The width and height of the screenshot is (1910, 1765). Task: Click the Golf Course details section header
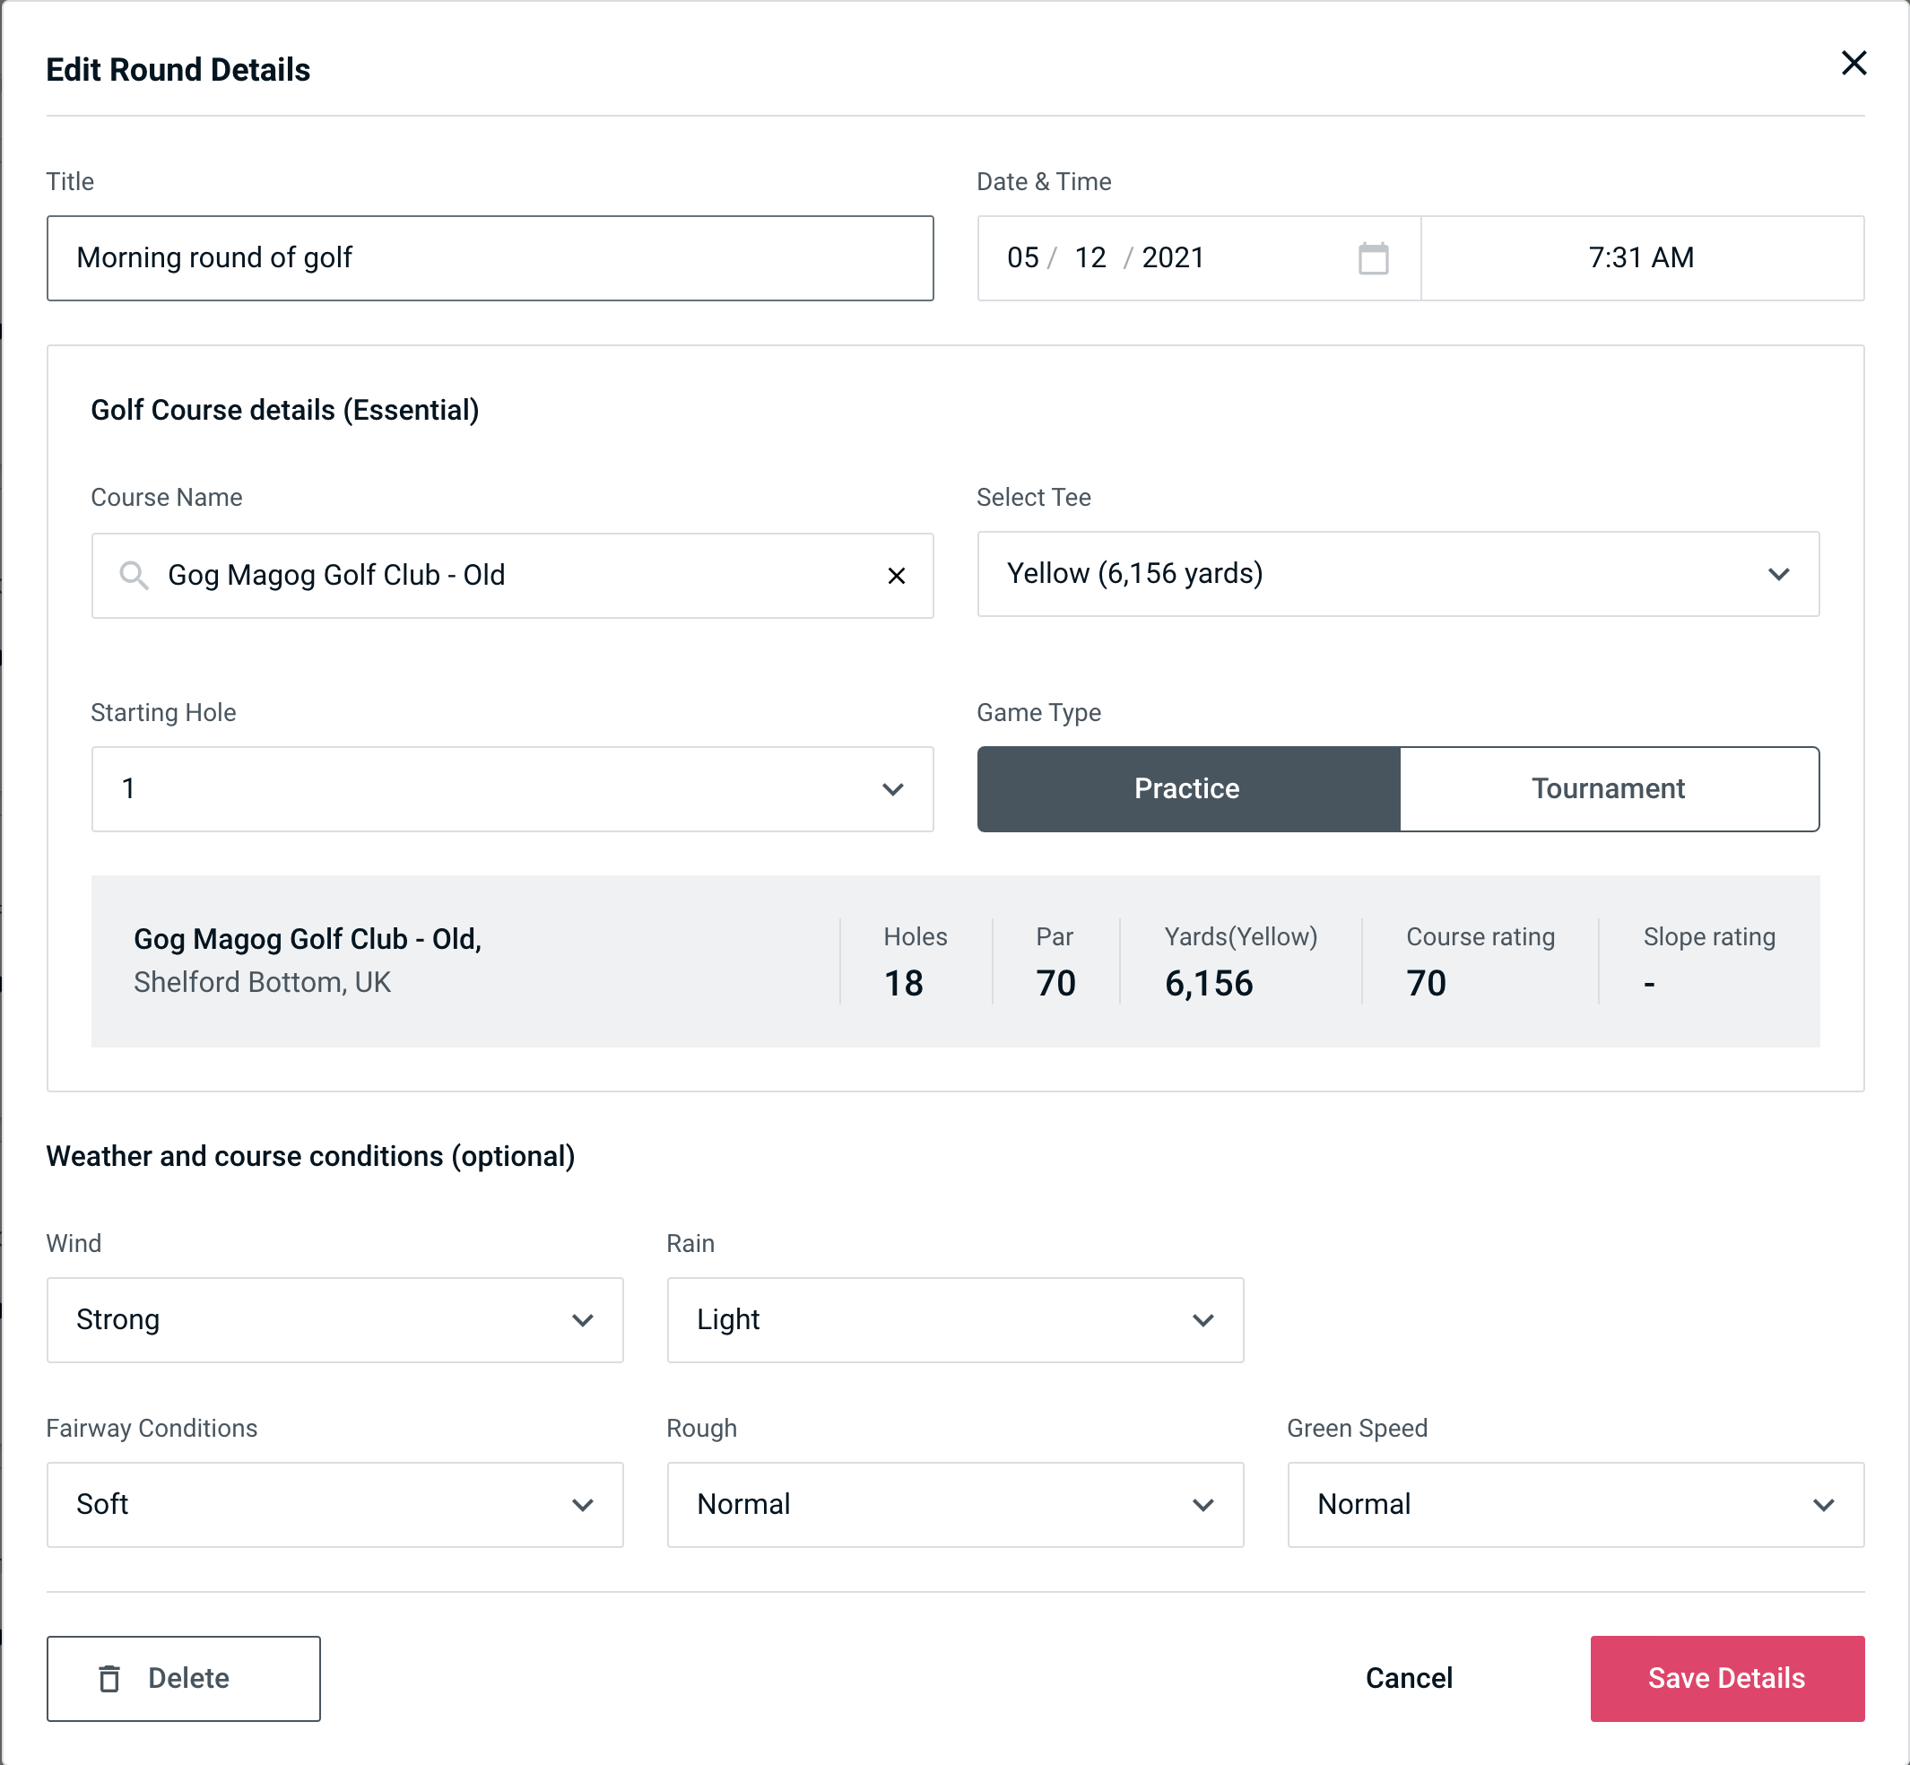(x=284, y=407)
